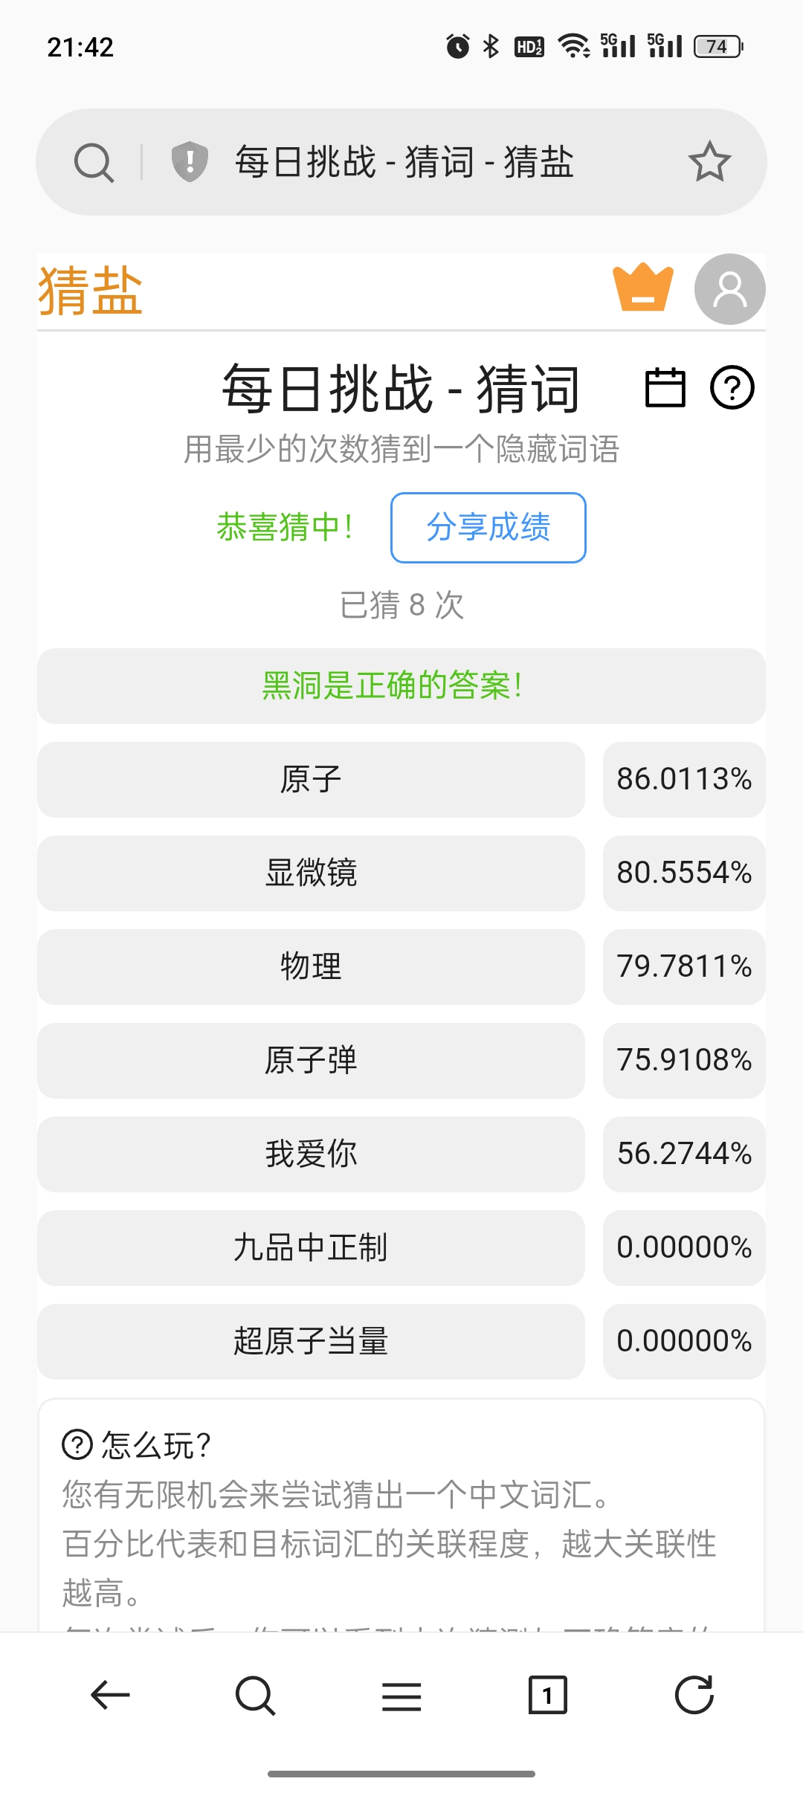Screen dimensions: 803x1793
Task: Tap the bottom toolbar search icon
Action: pos(255,1695)
